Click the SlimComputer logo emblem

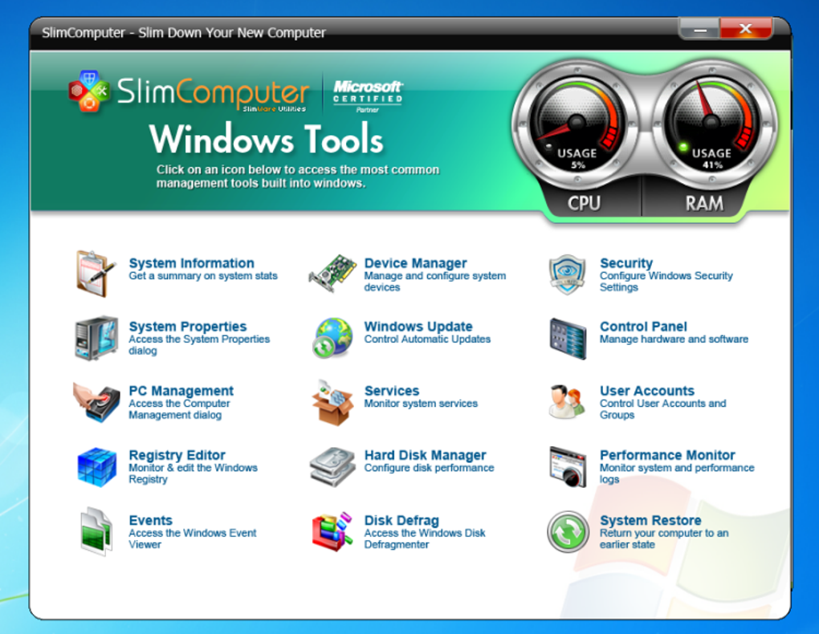[x=89, y=91]
